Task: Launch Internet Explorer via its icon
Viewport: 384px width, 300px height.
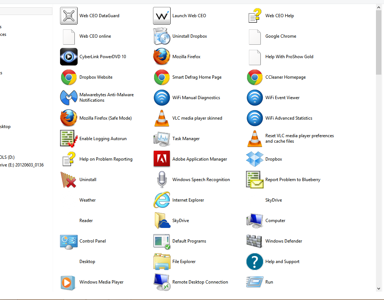Action: coord(162,200)
